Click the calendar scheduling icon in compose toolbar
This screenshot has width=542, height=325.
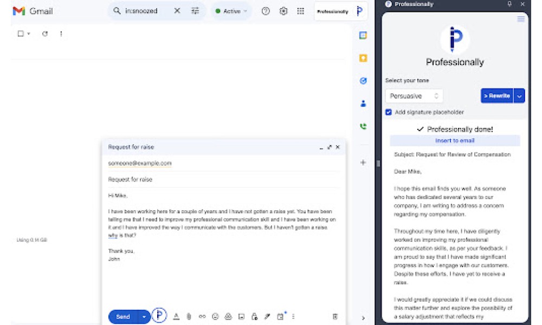point(281,316)
